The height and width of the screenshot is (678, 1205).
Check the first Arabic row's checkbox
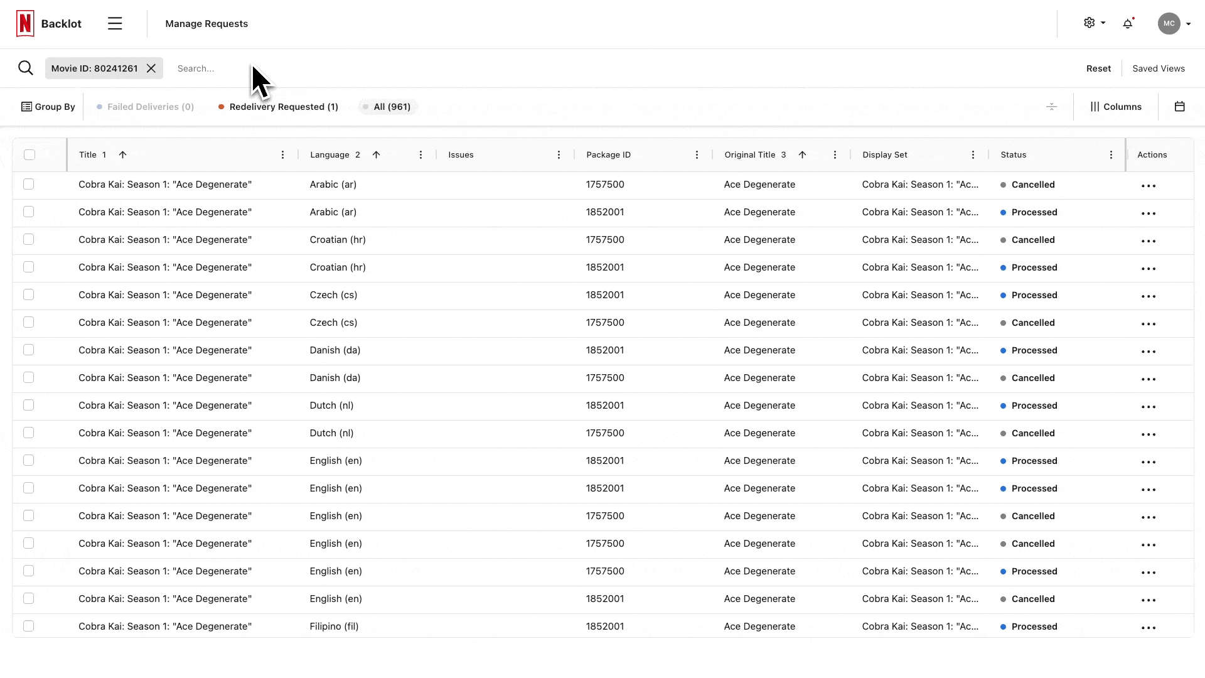coord(29,184)
